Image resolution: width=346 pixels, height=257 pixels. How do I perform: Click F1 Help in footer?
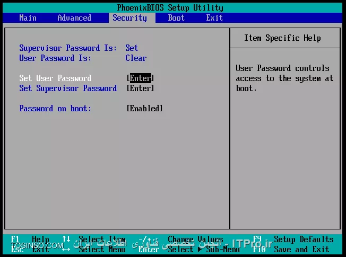pyautogui.click(x=30, y=240)
